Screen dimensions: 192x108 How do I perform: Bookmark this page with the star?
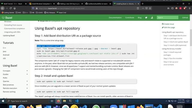[150, 8]
